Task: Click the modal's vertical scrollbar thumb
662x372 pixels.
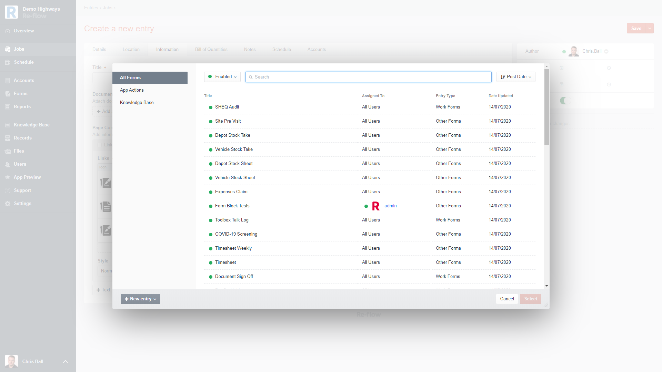Action: pyautogui.click(x=546, y=107)
